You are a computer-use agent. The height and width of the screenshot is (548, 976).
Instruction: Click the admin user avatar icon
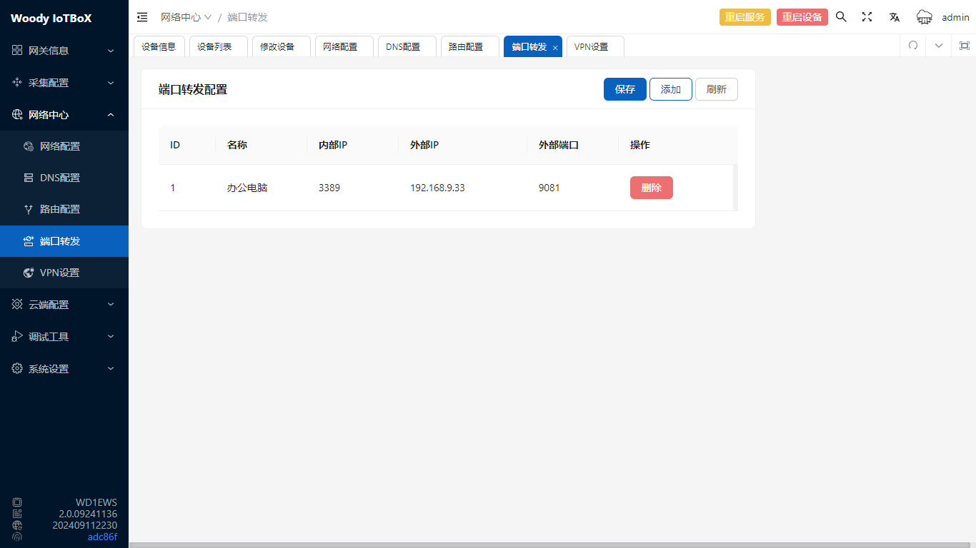coord(925,17)
